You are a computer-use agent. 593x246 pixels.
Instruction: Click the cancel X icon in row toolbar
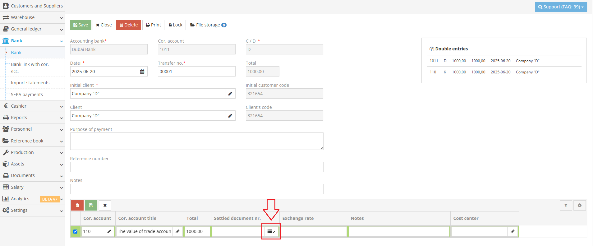(105, 205)
